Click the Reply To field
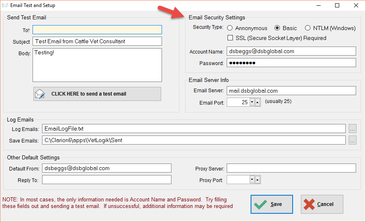The width and height of the screenshot is (366, 222). (x=107, y=180)
